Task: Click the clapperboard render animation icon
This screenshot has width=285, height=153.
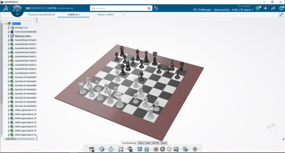Action: (91, 149)
